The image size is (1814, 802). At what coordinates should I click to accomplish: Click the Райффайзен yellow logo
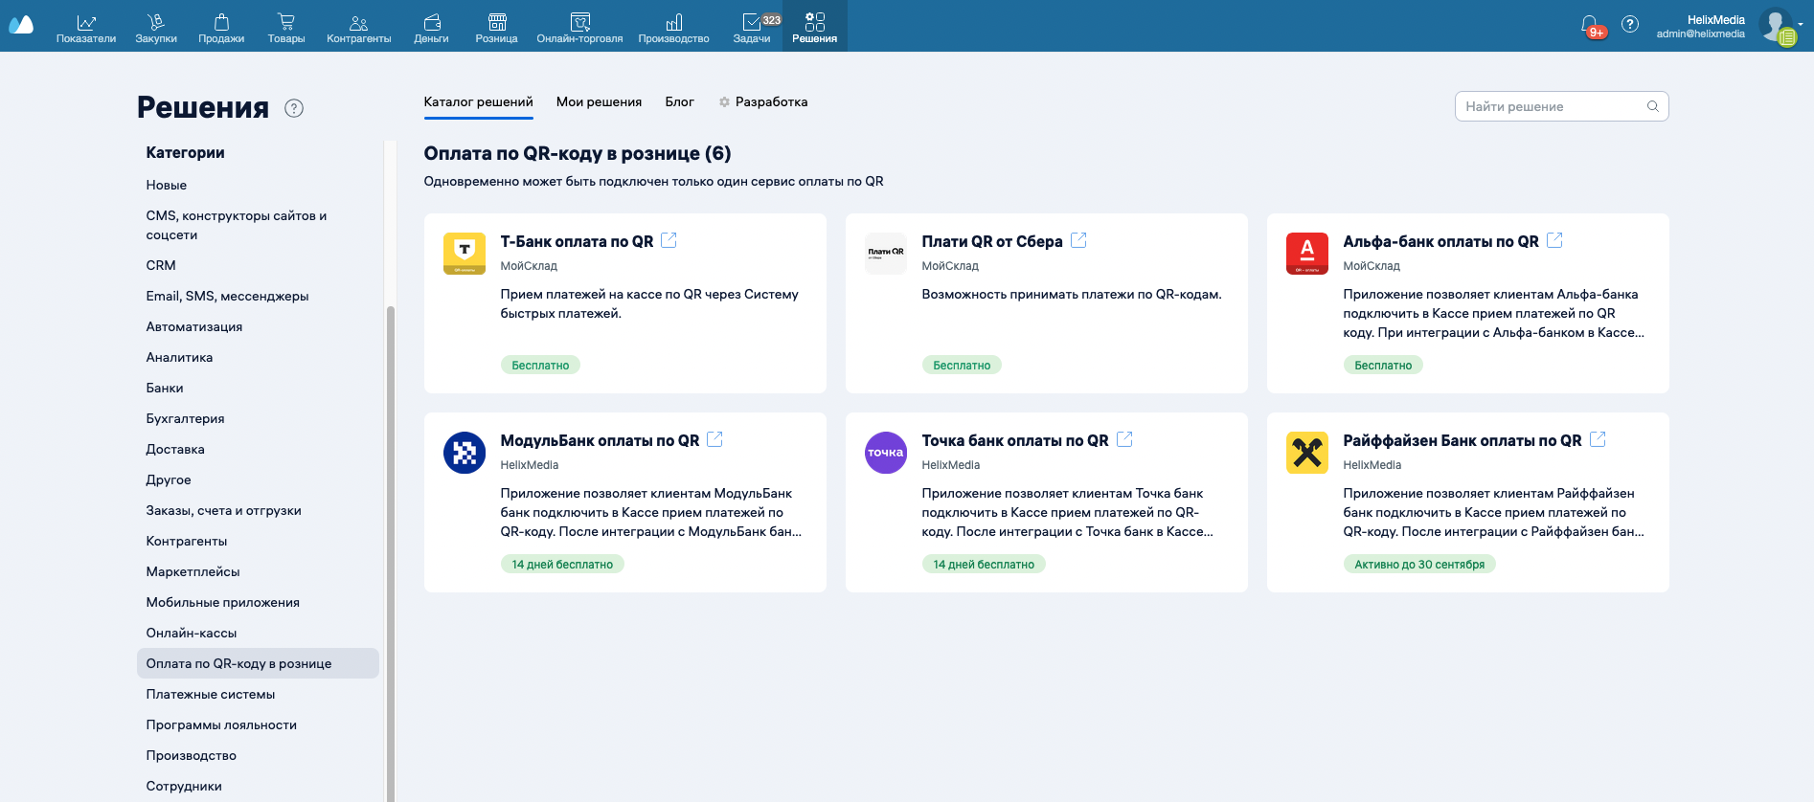click(x=1307, y=453)
